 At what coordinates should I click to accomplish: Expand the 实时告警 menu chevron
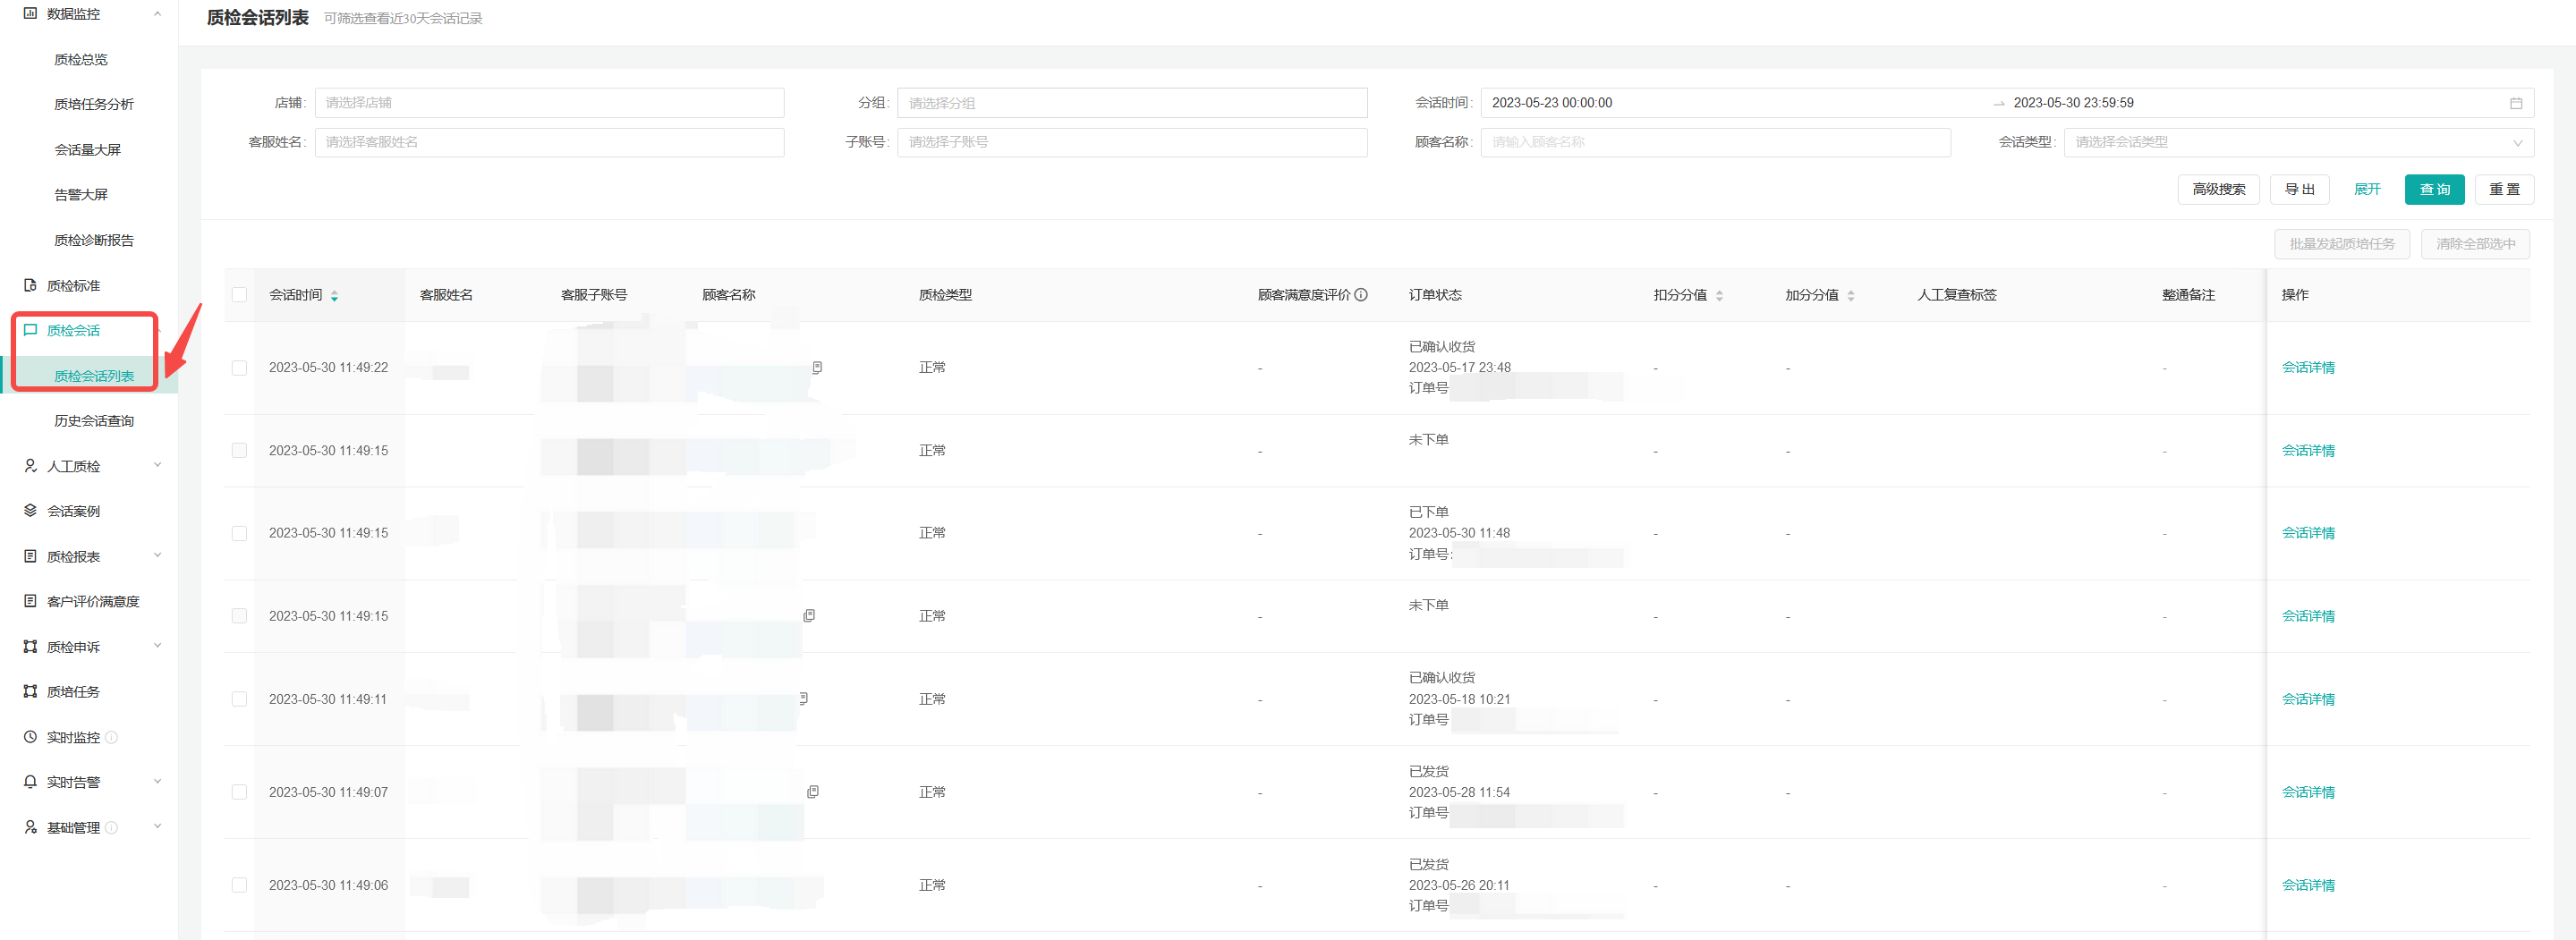157,782
